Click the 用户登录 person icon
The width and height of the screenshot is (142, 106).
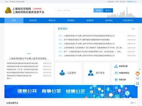[x=91, y=73]
